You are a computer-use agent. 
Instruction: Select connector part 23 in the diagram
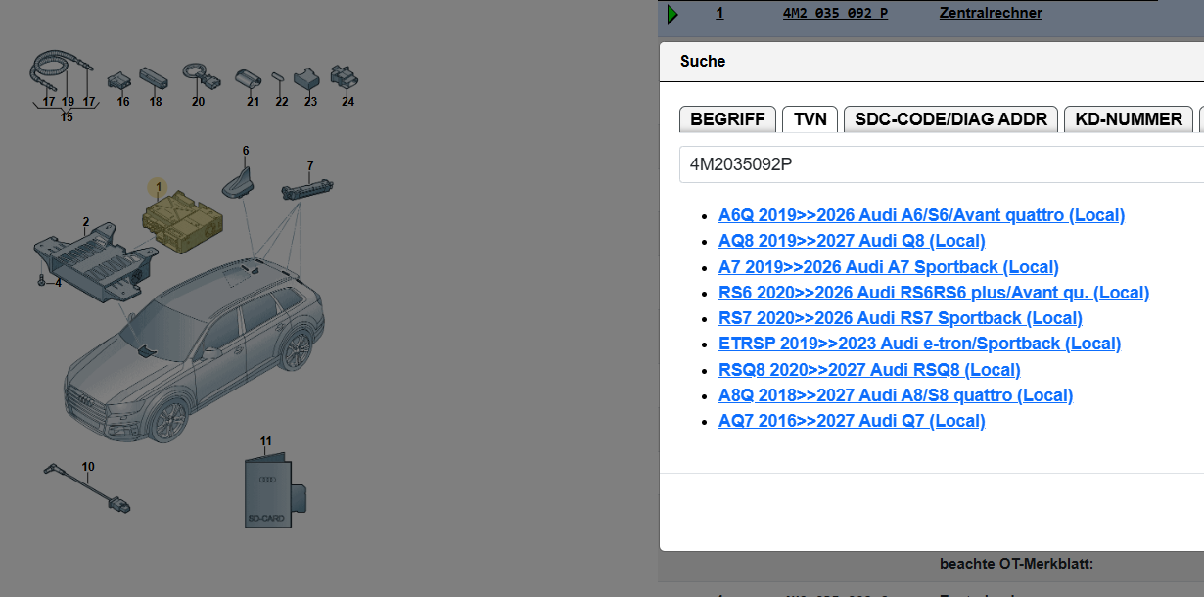coord(306,77)
